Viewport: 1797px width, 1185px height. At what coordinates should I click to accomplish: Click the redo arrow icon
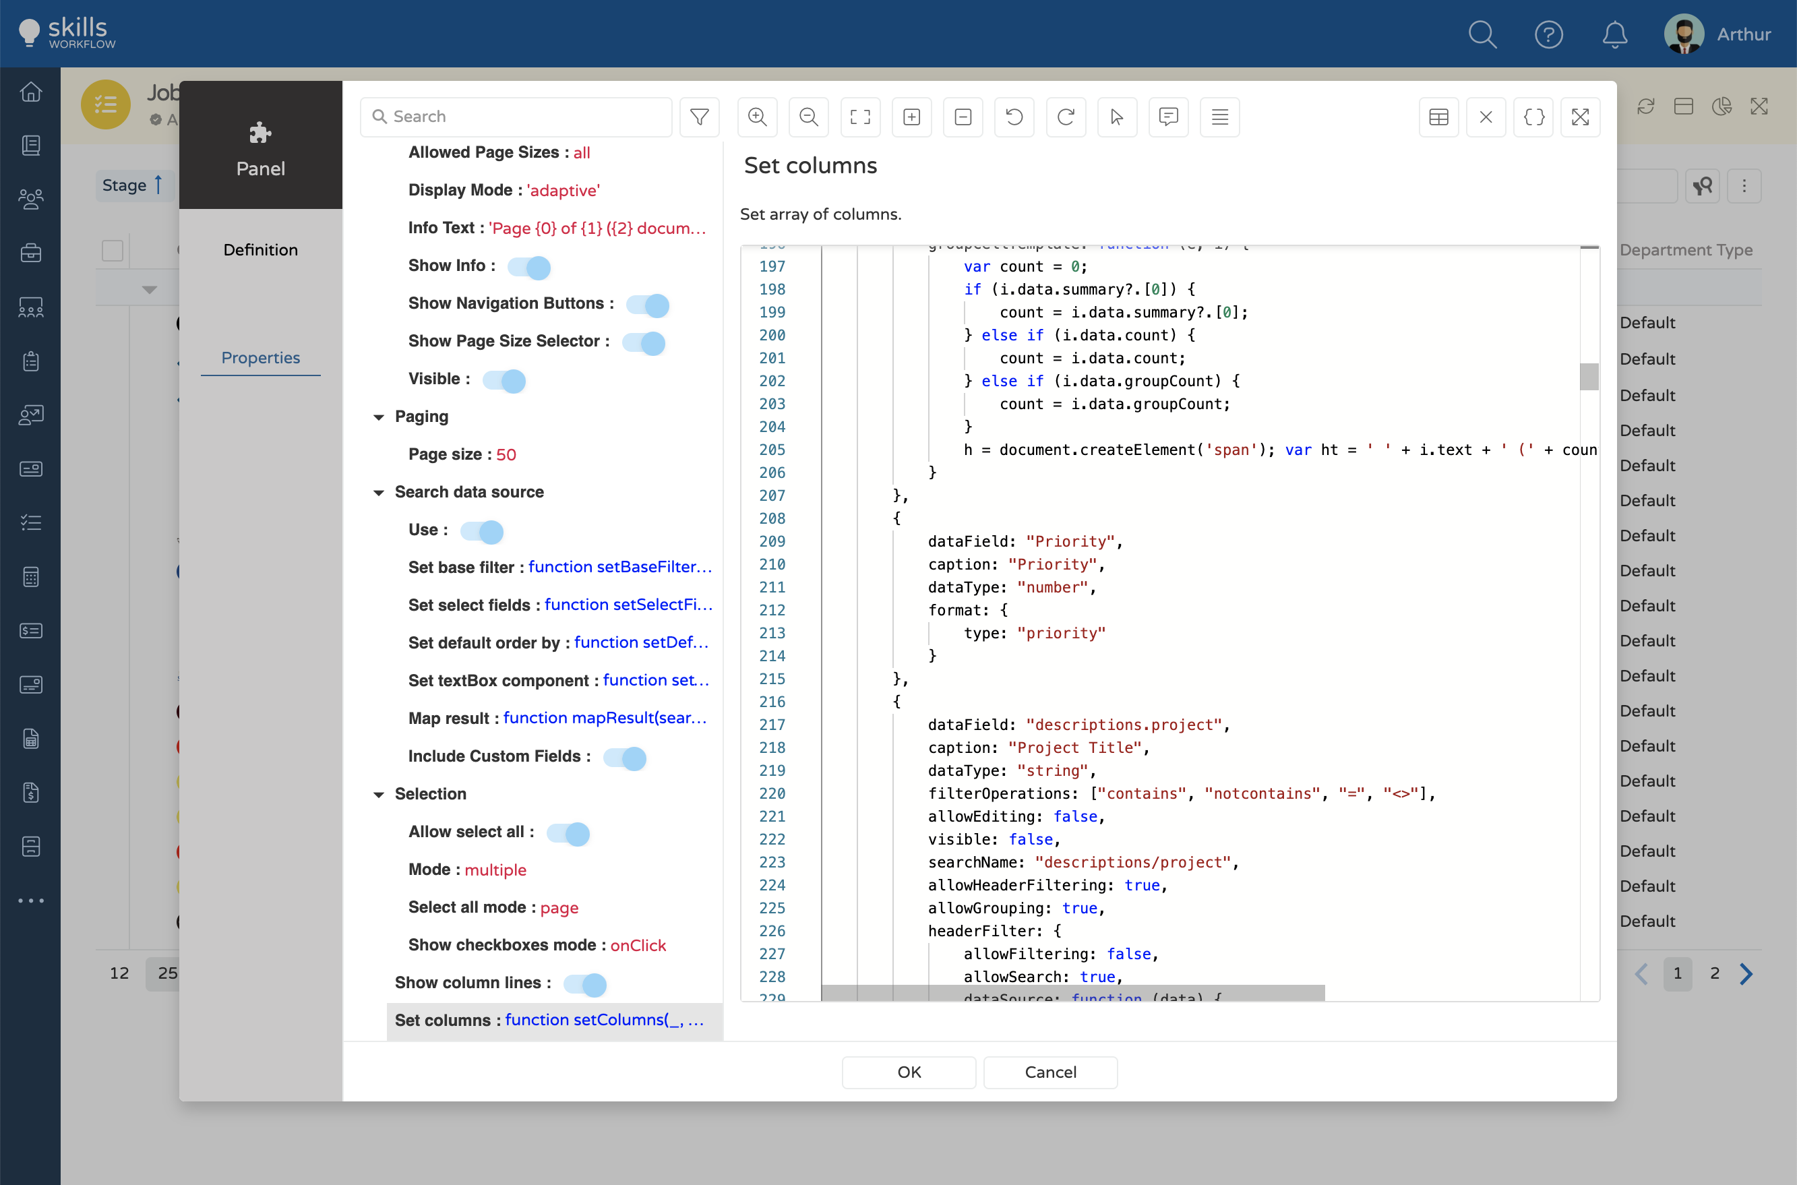click(x=1066, y=117)
